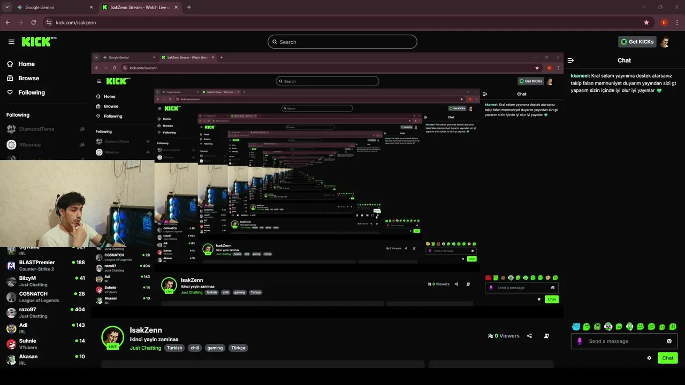Click offline icon next to DiamondTema

coord(82,129)
